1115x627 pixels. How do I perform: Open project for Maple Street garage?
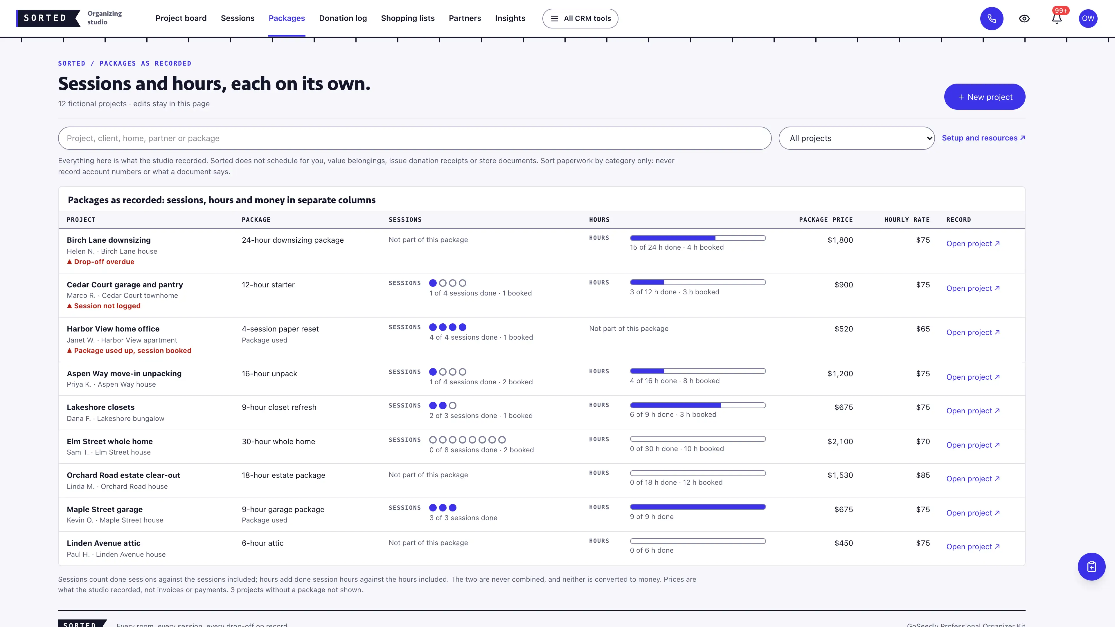(973, 513)
